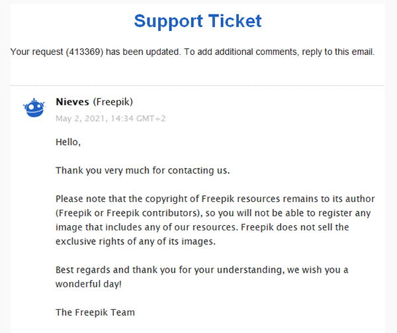Click the 'has been updated' notification text
The image size is (397, 333).
pos(143,52)
